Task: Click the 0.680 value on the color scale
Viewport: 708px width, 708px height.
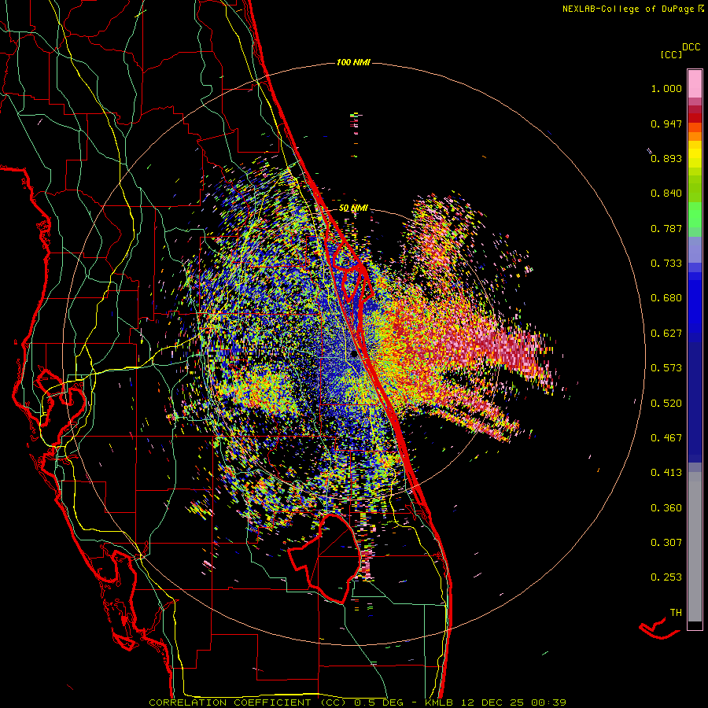Action: click(x=666, y=298)
